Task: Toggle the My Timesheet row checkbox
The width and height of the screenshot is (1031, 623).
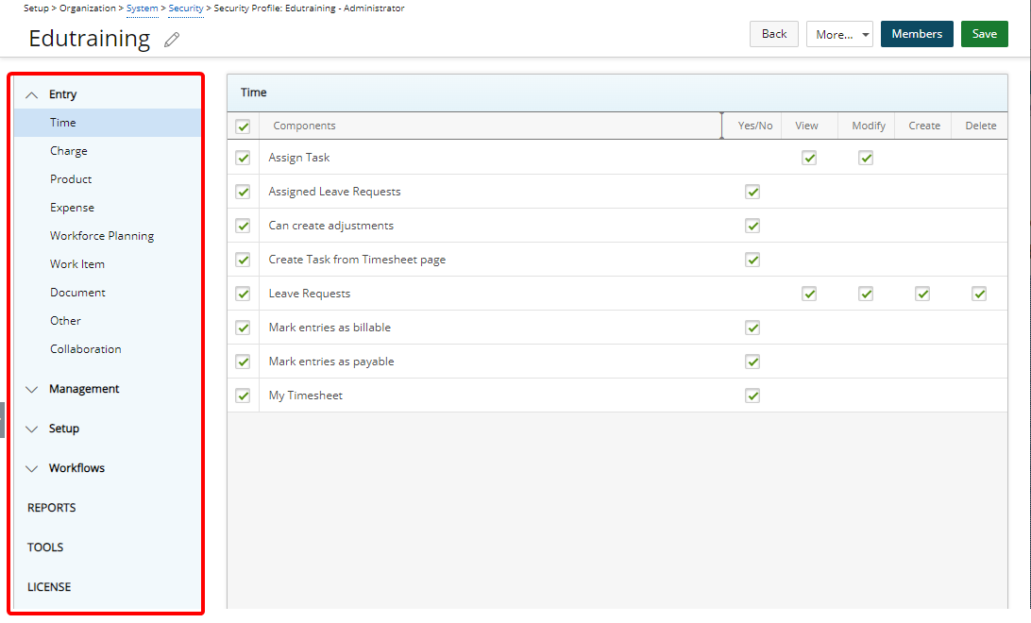Action: [244, 396]
